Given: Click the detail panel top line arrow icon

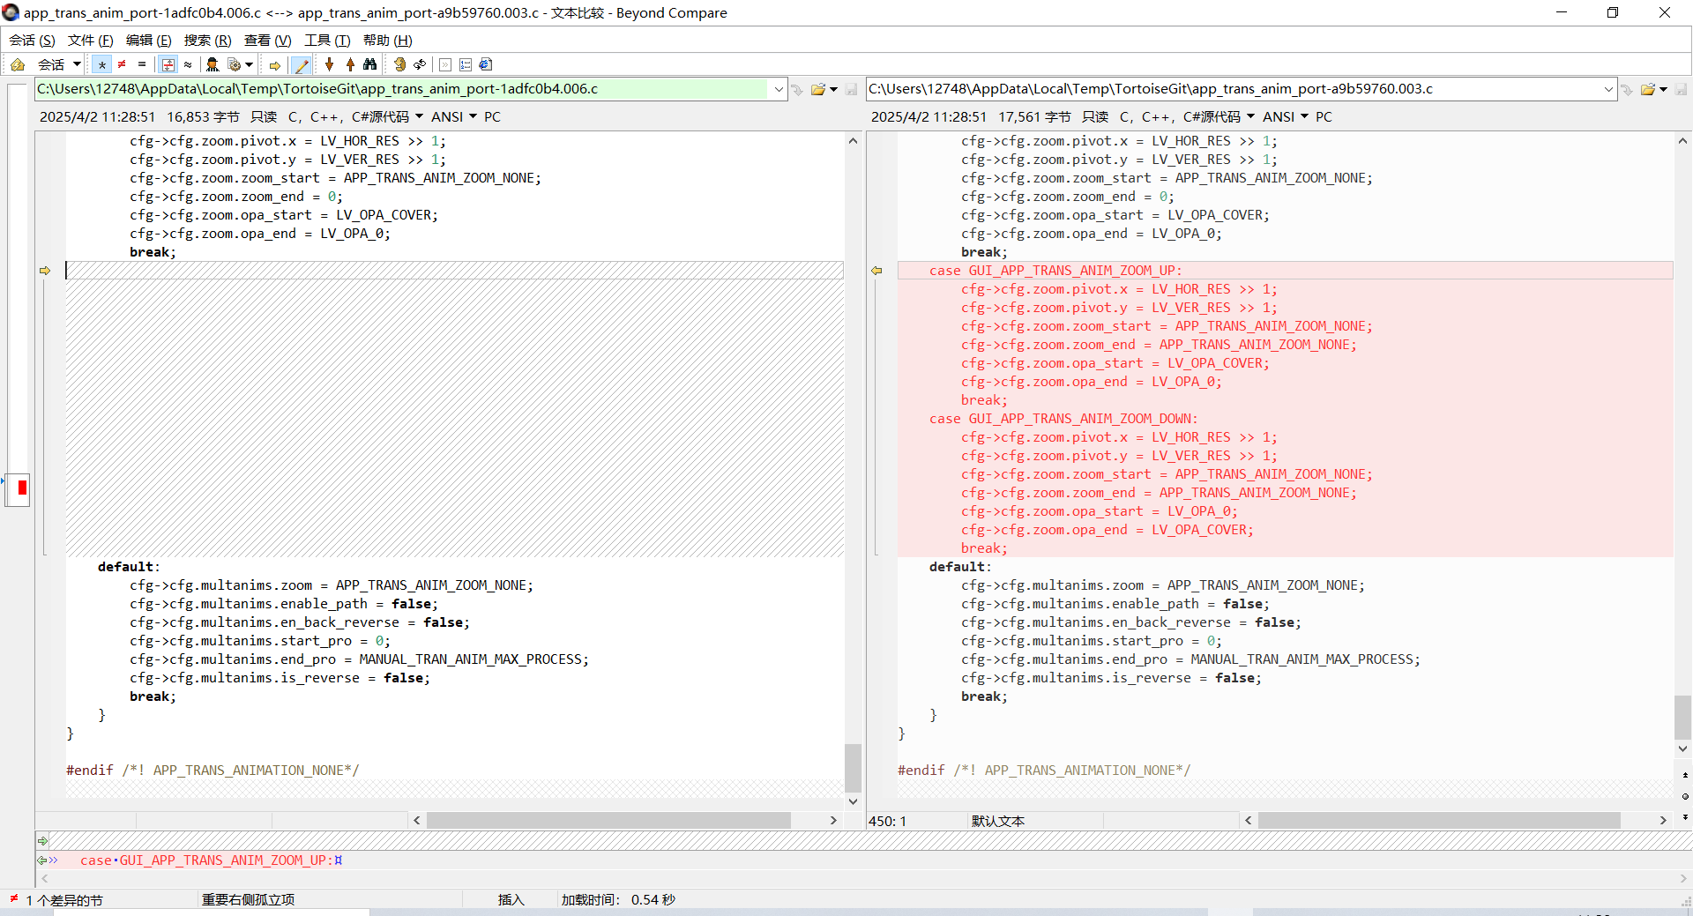Looking at the screenshot, I should click(42, 840).
